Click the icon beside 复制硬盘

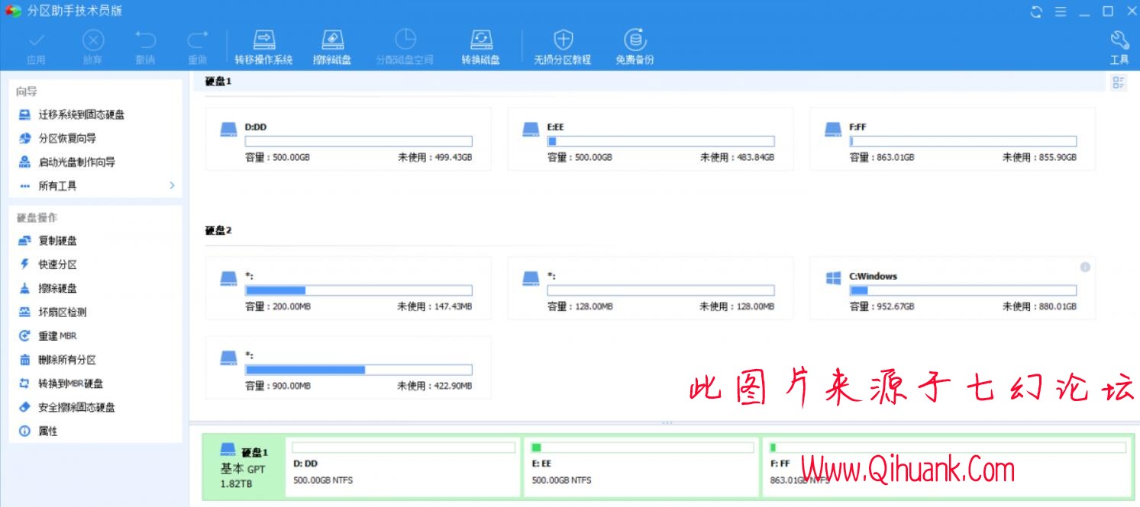point(24,241)
